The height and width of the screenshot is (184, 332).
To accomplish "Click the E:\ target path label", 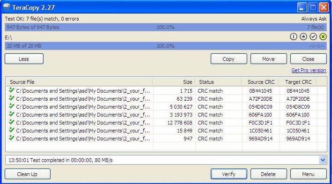I will pyautogui.click(x=8, y=37).
